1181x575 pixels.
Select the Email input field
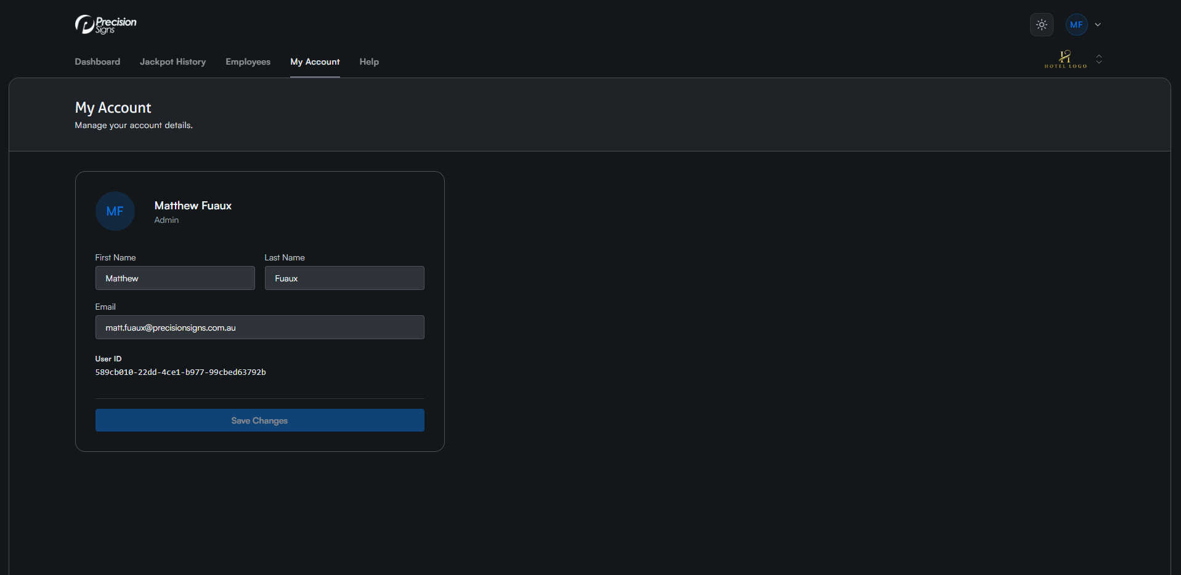[x=259, y=328]
